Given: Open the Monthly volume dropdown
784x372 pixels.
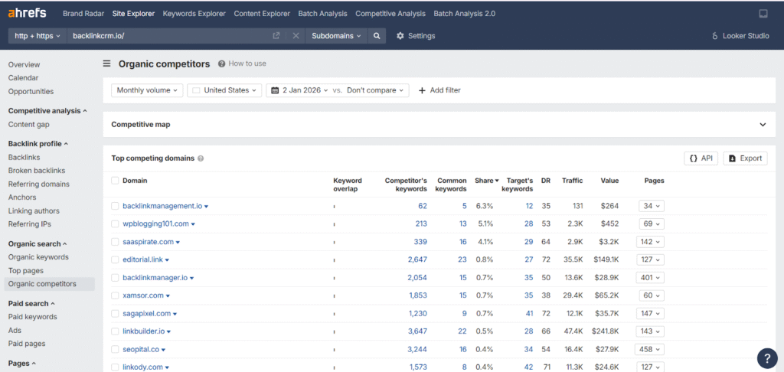Looking at the screenshot, I should tap(148, 90).
